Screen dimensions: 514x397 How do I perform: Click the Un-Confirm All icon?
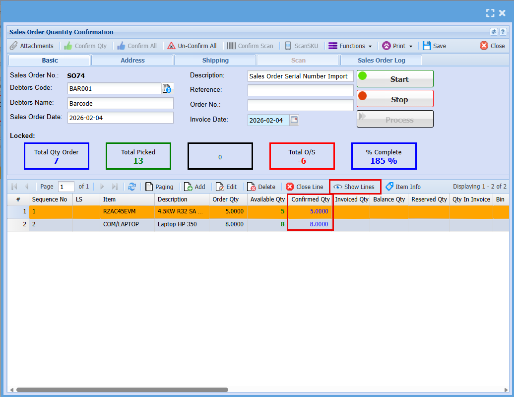pos(171,46)
